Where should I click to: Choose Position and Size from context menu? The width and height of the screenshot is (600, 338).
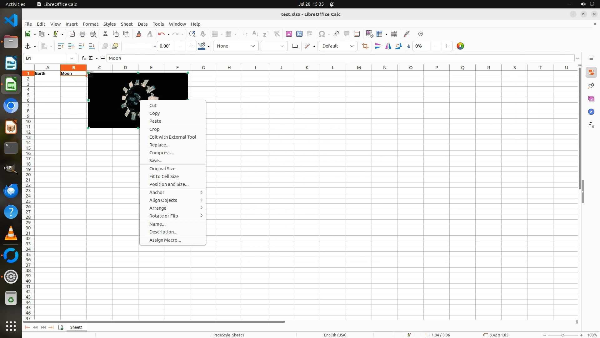tap(169, 184)
